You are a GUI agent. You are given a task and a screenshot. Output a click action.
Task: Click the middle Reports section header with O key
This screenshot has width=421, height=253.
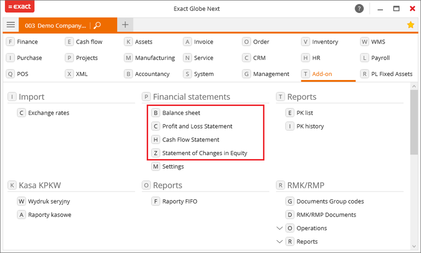(x=162, y=185)
